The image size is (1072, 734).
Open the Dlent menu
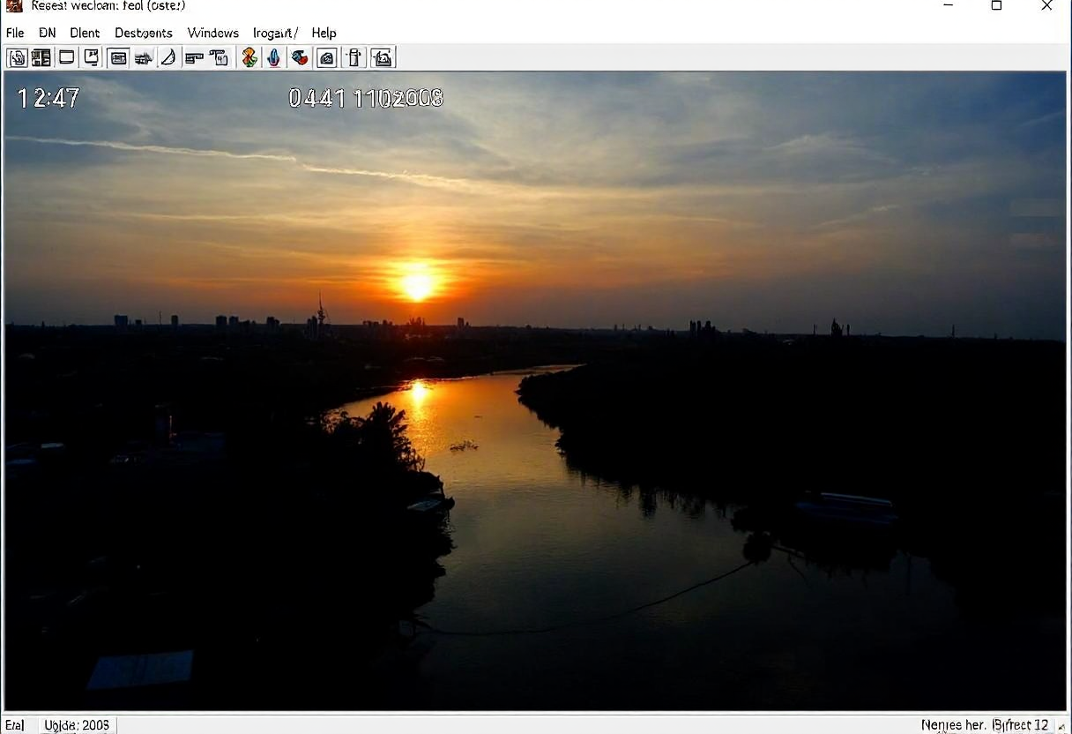click(85, 33)
